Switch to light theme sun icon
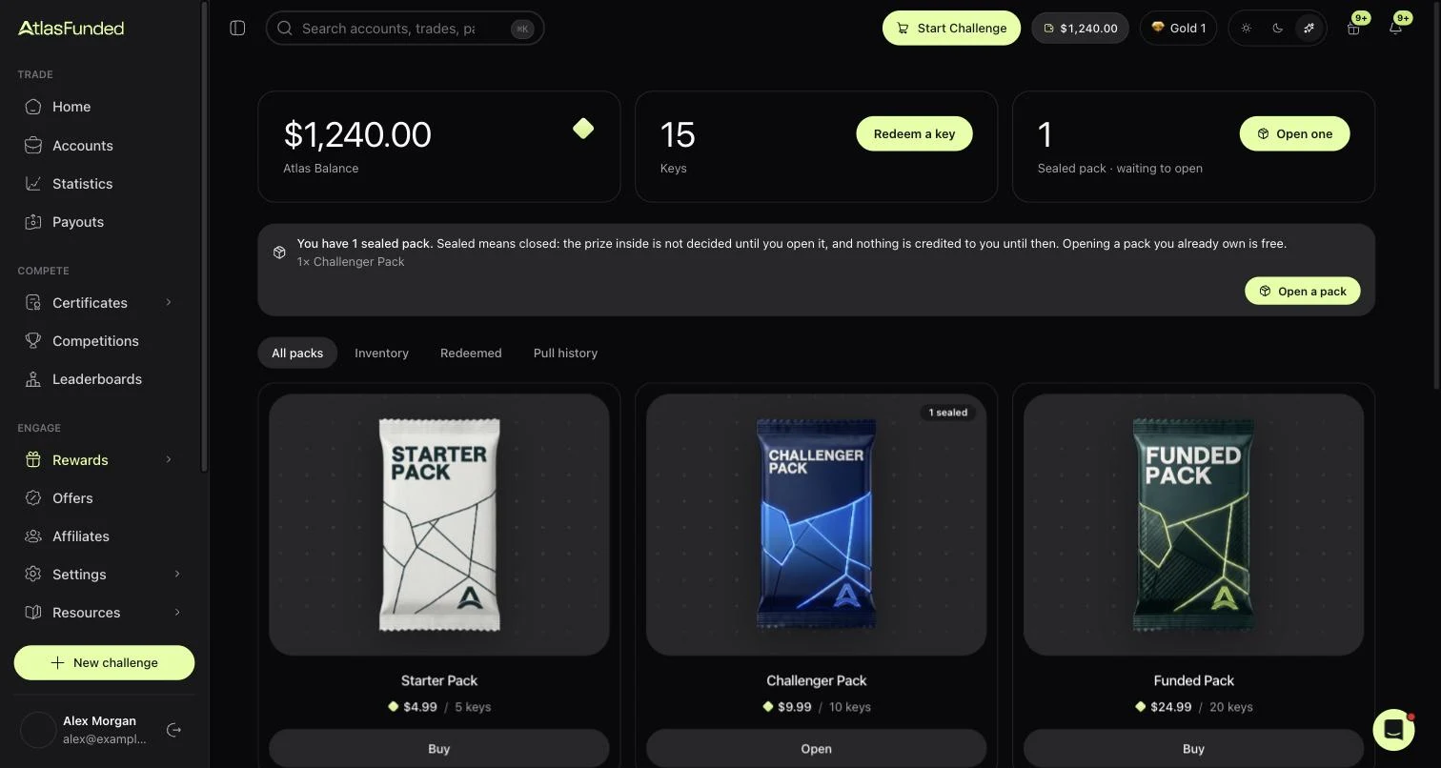1441x768 pixels. pos(1247,29)
